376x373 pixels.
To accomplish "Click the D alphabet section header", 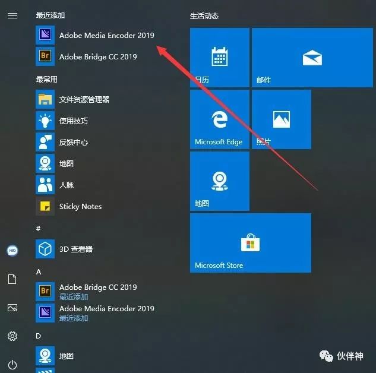I will (39, 336).
